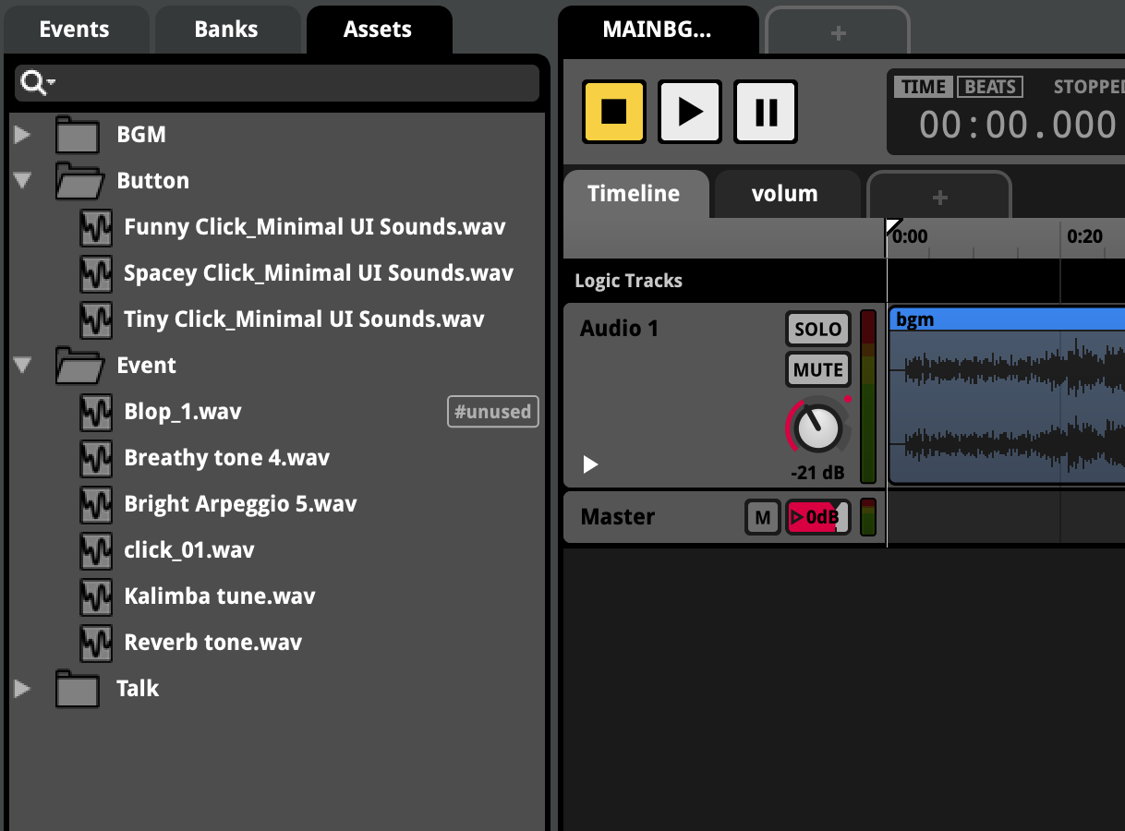Click the Stop playback button
The image size is (1125, 831).
pos(614,112)
